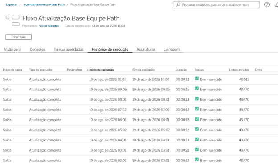The height and width of the screenshot is (165, 278).
Task: Click the sort arrow on Início da execução
Action: tap(88, 70)
